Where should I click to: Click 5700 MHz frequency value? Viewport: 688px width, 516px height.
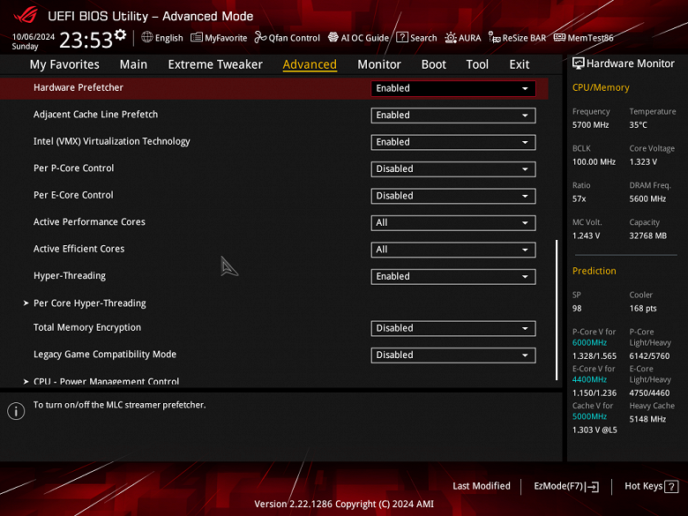[x=590, y=125]
